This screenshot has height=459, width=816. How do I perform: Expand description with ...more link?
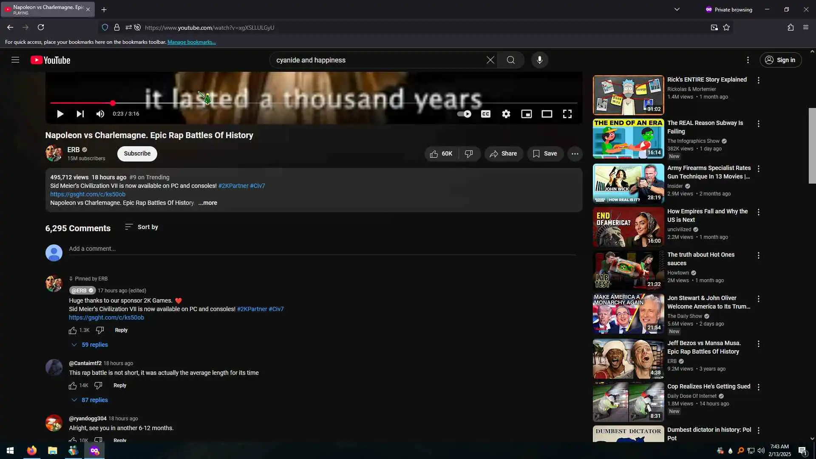tap(207, 203)
